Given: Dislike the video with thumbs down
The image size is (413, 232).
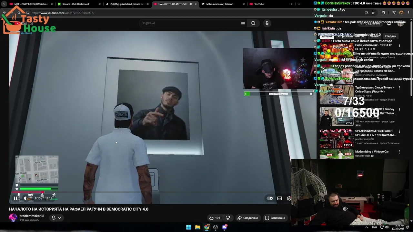Looking at the screenshot, I should point(228,218).
